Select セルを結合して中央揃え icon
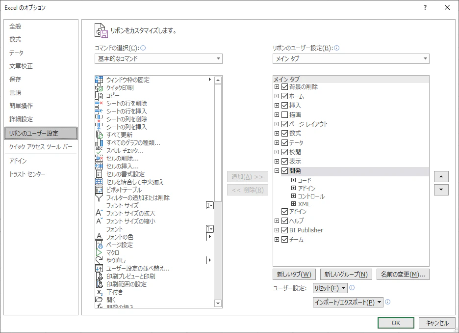This screenshot has width=459, height=333. tap(99, 182)
